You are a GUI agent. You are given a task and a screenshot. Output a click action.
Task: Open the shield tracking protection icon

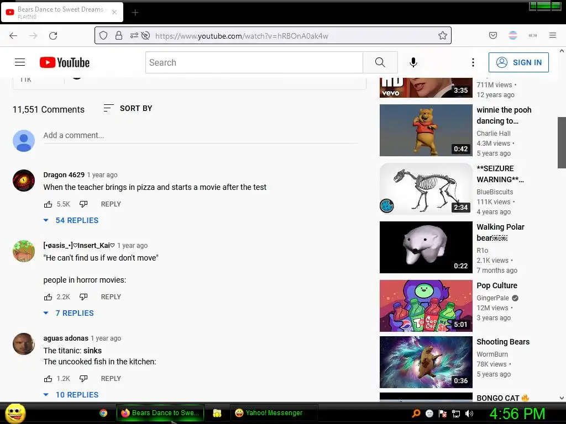coord(103,35)
